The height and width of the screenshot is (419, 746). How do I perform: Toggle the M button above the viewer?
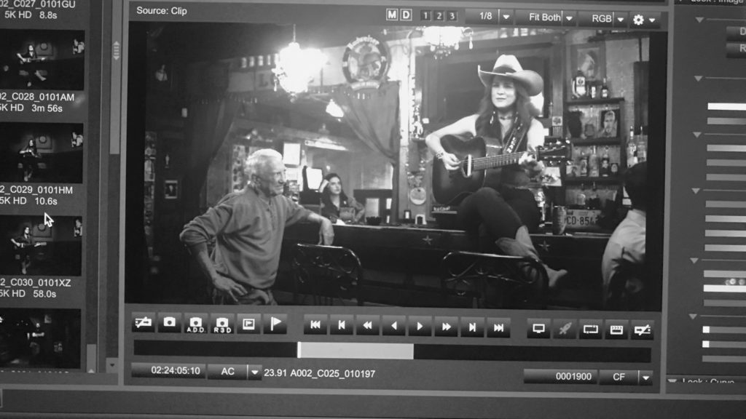coord(391,15)
